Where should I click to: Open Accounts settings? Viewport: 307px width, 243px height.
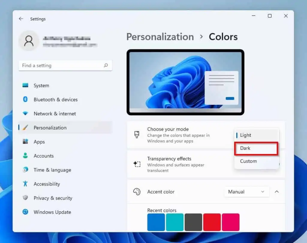tap(43, 156)
